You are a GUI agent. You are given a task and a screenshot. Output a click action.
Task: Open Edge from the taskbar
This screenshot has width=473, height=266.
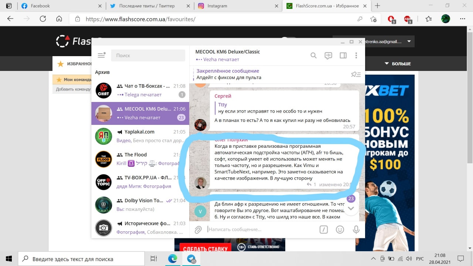click(x=173, y=259)
